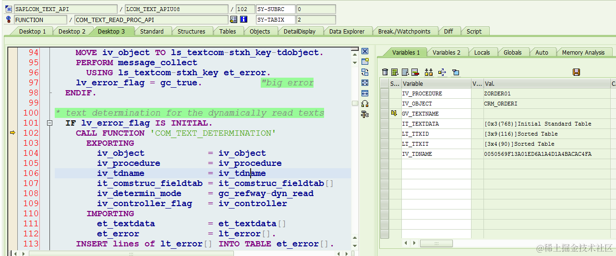
Task: Click the yellow branching-arrows icon in the variables toolbar
Action: 442,72
